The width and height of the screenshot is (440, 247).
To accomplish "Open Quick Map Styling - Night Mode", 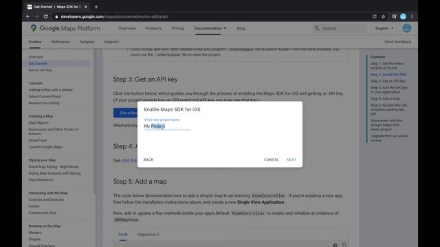I will pos(54,167).
